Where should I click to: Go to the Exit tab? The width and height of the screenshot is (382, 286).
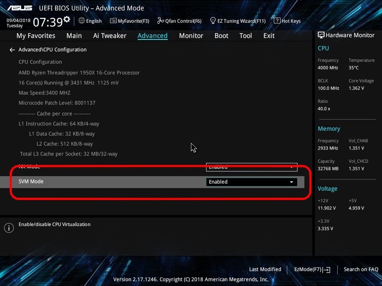pos(269,36)
